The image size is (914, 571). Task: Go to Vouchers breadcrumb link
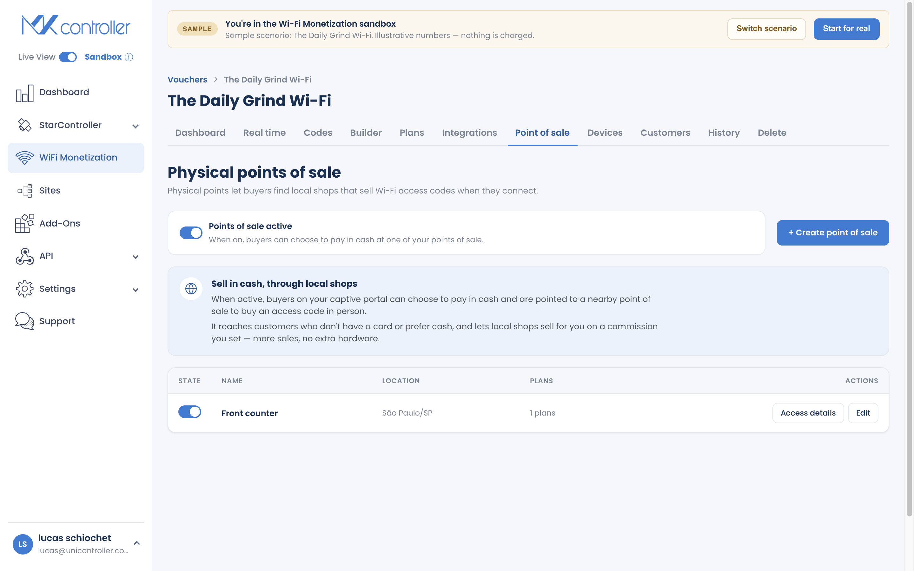(x=187, y=79)
